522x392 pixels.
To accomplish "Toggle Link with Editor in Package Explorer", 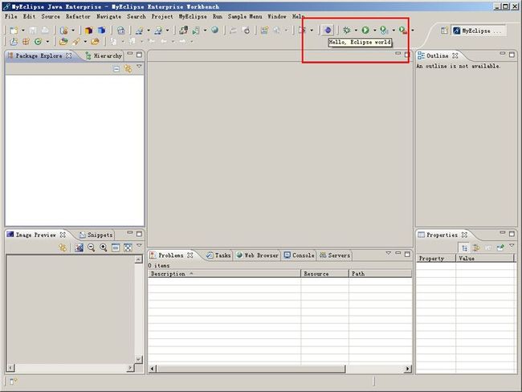I will point(128,69).
